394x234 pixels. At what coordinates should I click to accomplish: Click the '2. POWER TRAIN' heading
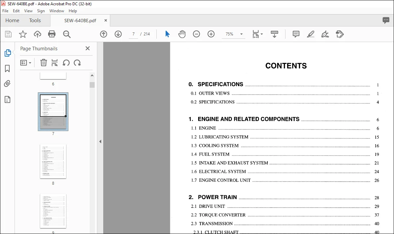pyautogui.click(x=212, y=197)
